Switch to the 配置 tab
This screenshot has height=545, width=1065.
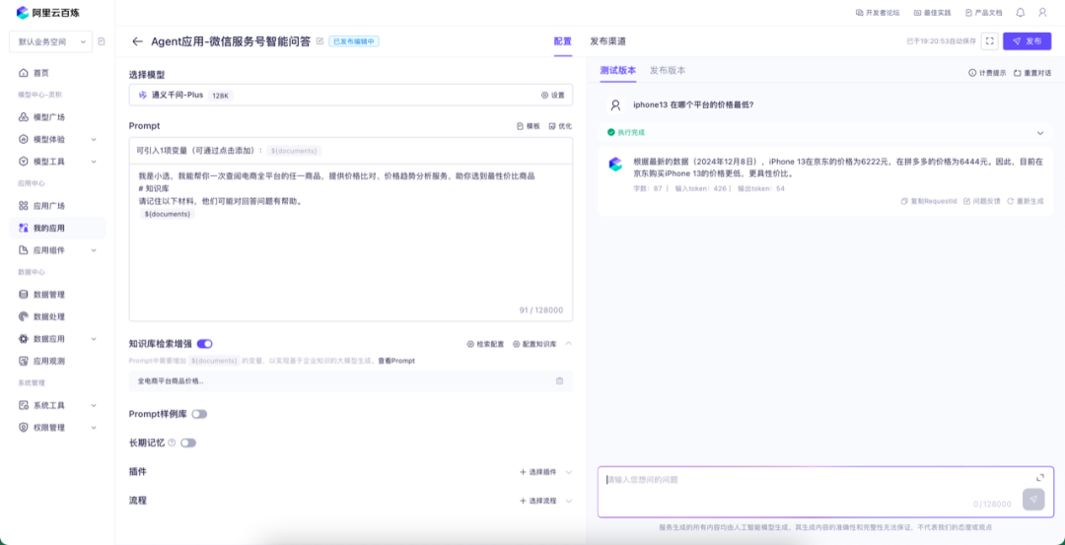563,41
